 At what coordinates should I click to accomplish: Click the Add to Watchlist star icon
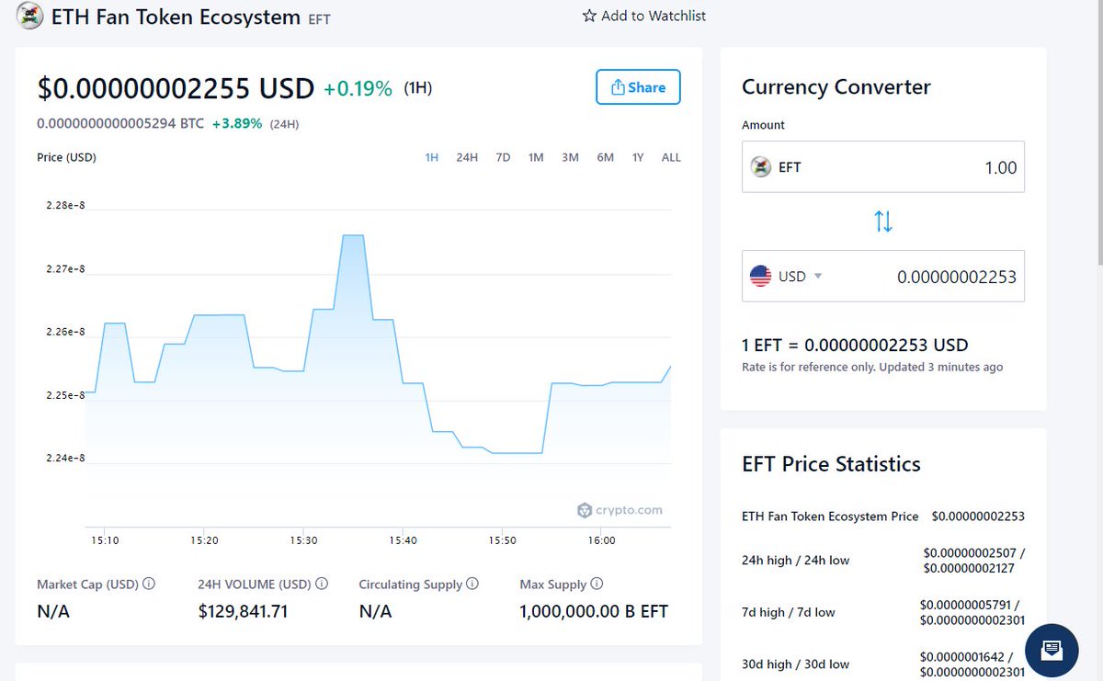pos(589,16)
